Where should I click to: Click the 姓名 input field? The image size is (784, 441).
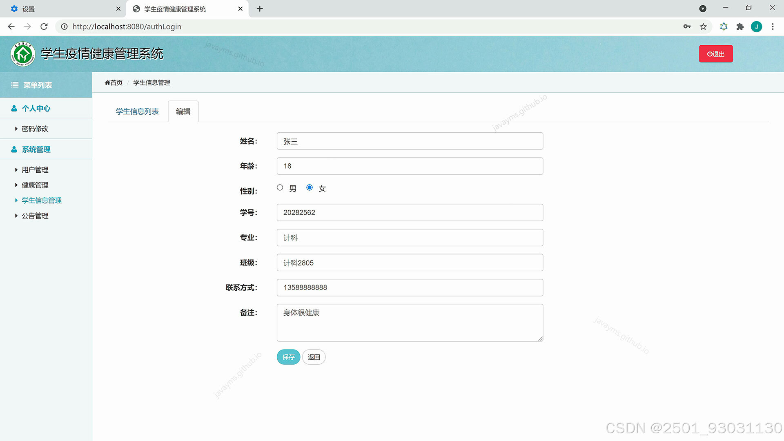(410, 141)
